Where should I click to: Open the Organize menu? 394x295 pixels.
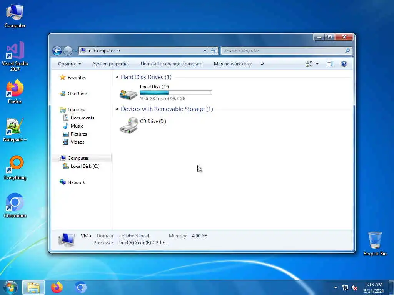(x=70, y=64)
